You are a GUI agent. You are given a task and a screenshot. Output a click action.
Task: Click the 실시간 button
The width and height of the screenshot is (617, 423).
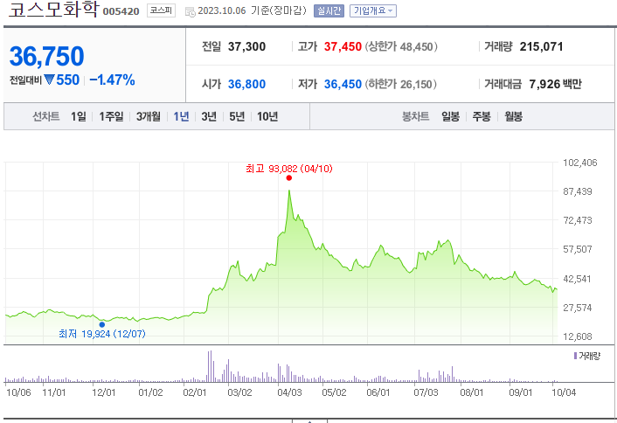pos(329,11)
